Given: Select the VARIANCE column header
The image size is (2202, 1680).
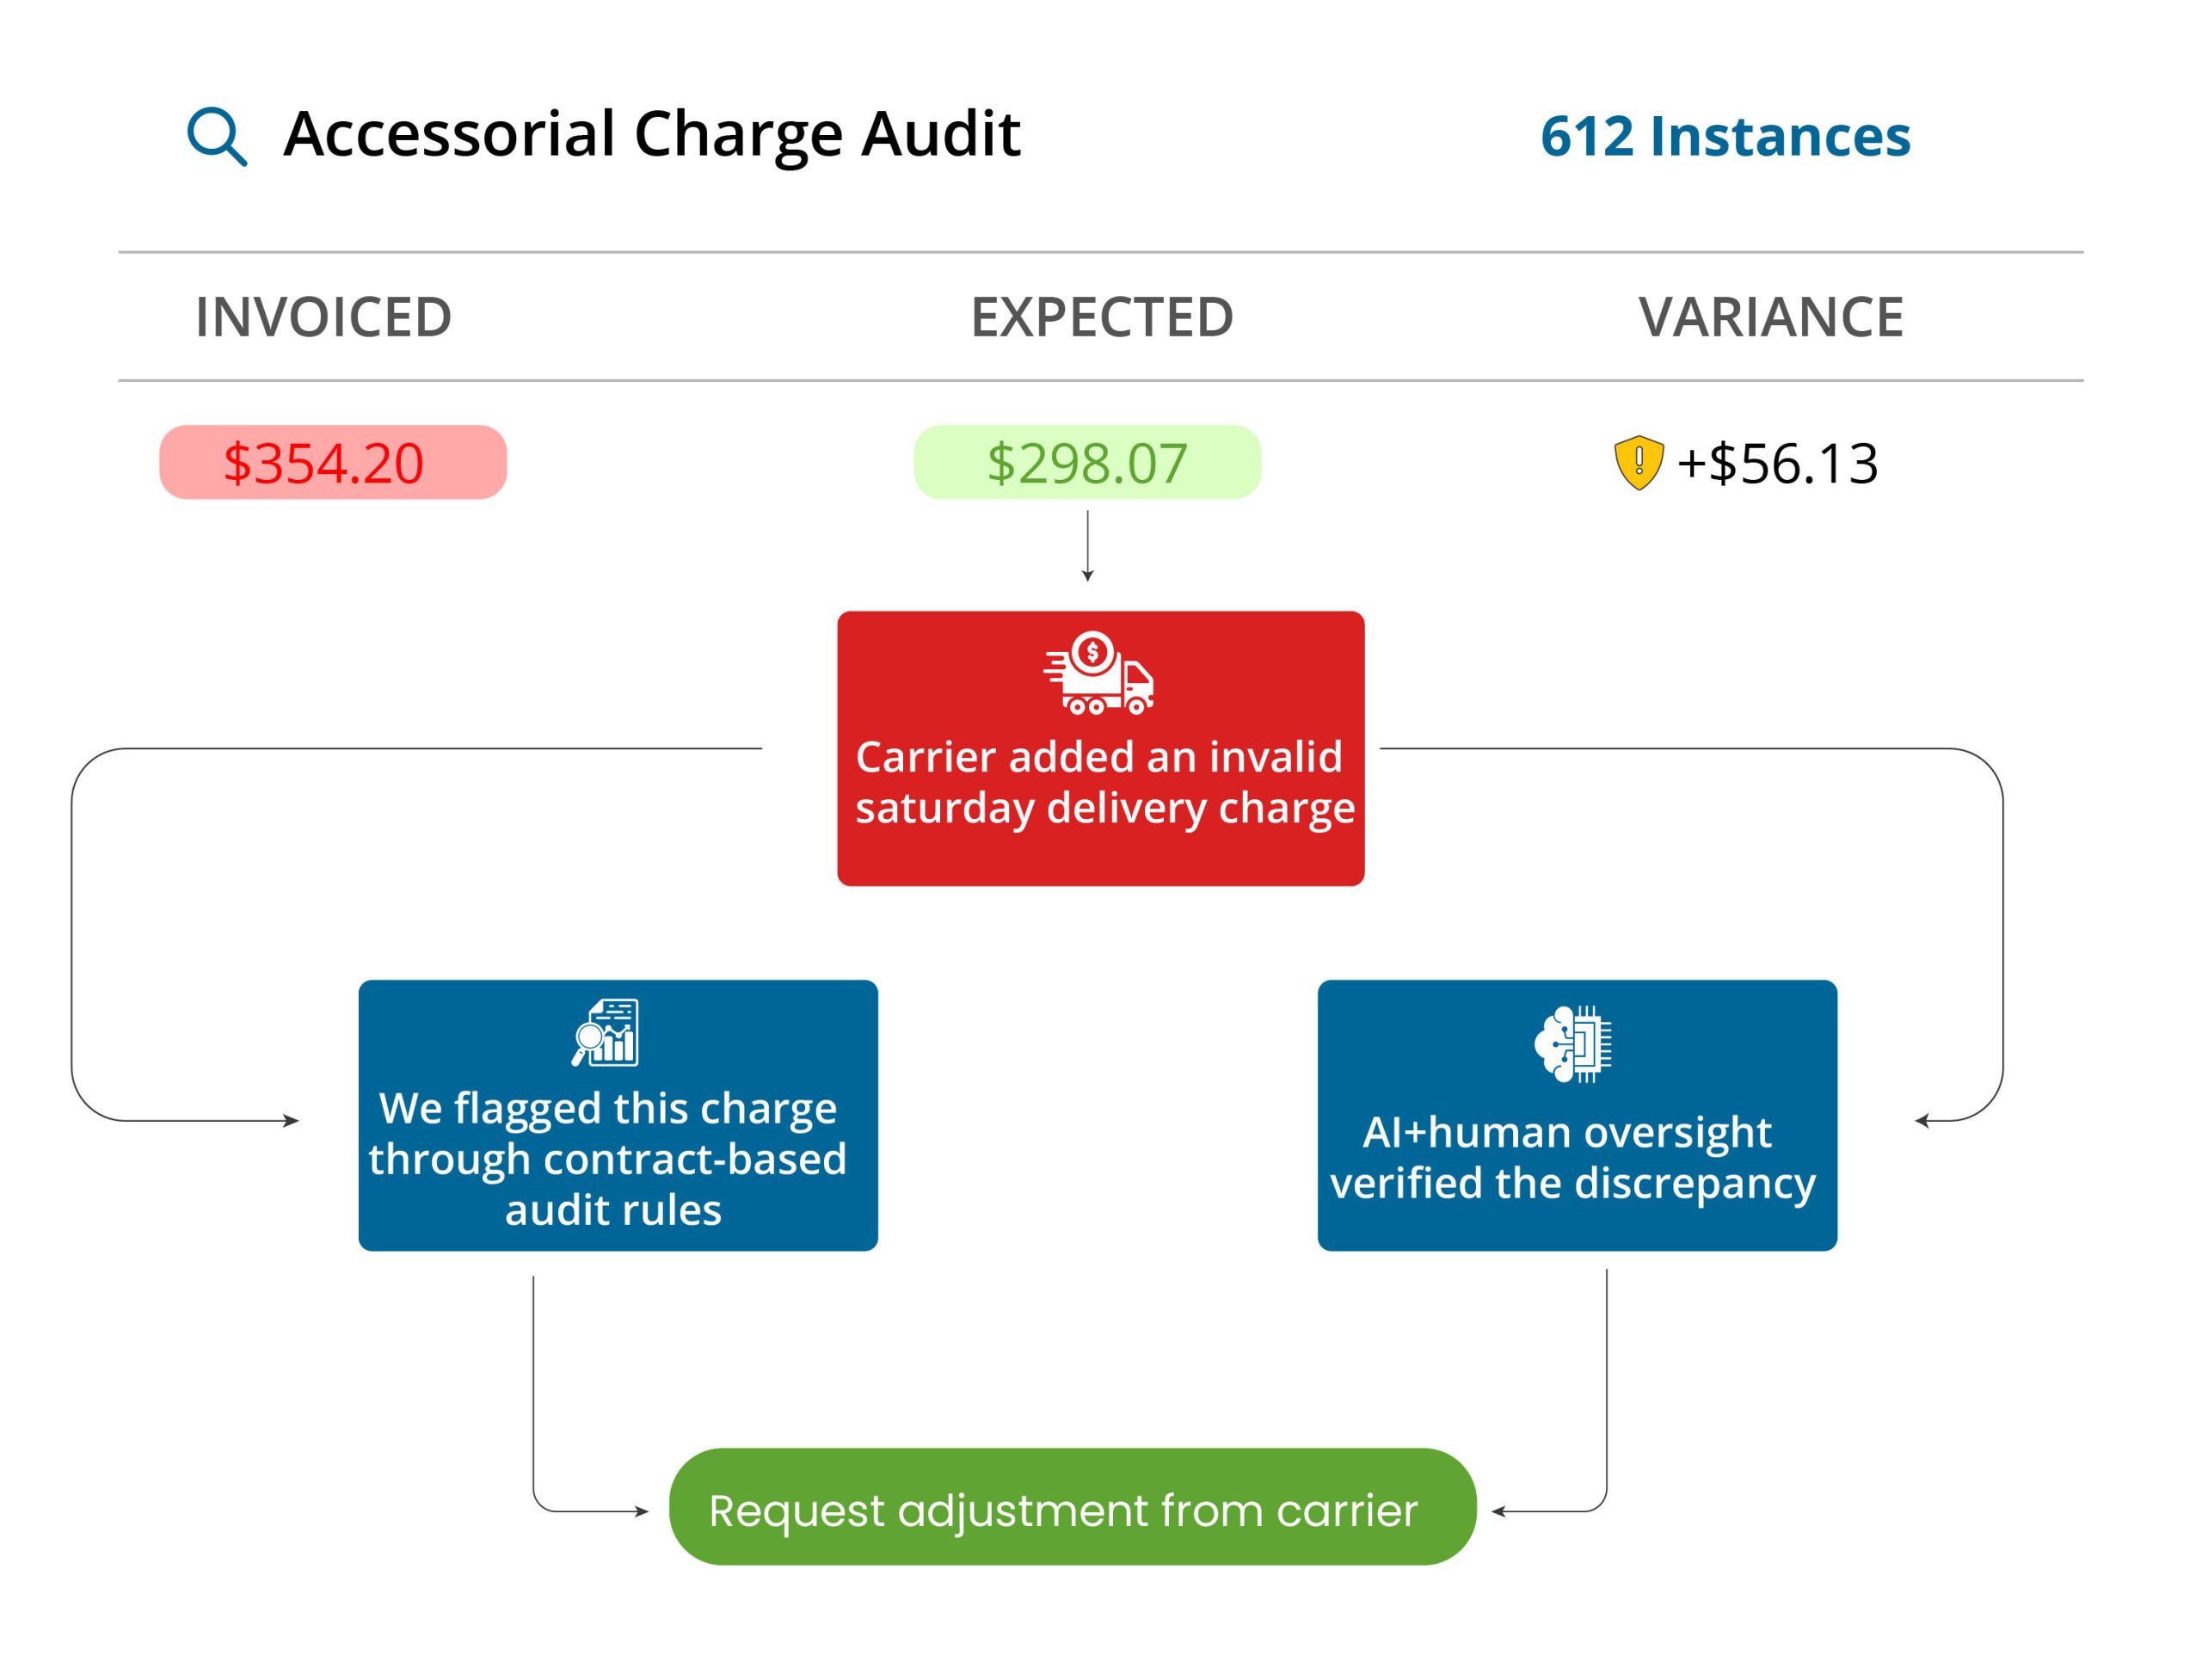Looking at the screenshot, I should [x=1770, y=317].
